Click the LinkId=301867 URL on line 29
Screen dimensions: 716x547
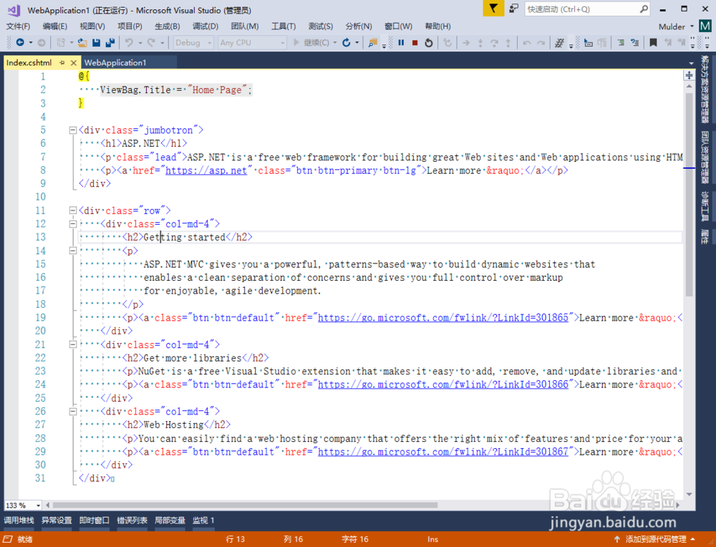[443, 452]
